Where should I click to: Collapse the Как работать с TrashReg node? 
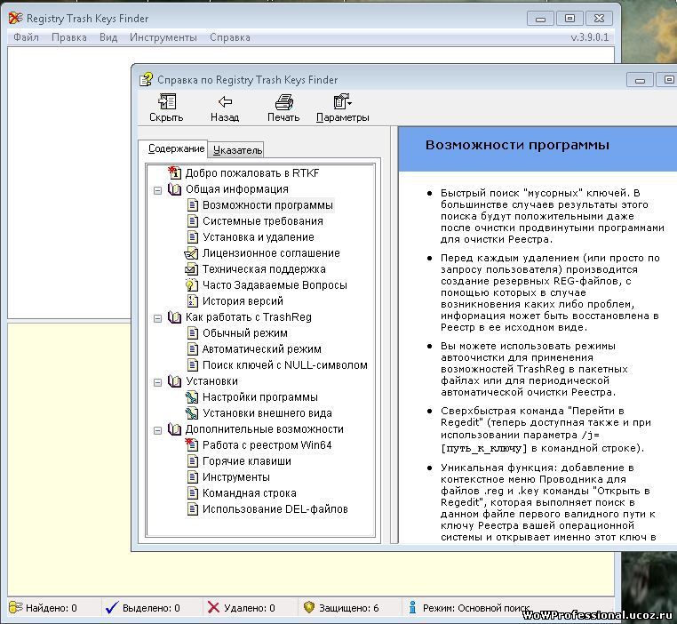click(x=157, y=318)
